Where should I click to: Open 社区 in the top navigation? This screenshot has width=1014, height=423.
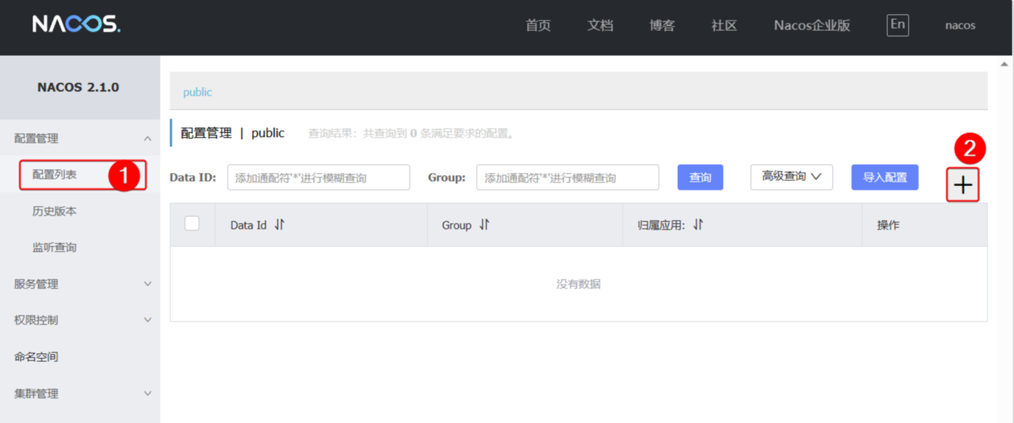(x=724, y=25)
